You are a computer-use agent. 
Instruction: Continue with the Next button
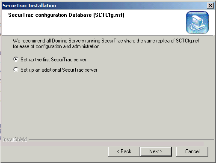(156, 151)
